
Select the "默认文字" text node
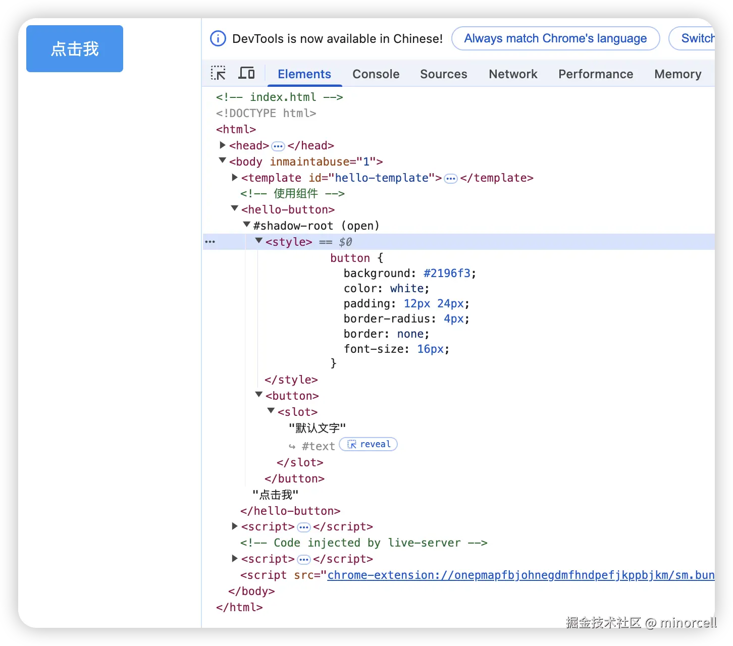coord(318,428)
